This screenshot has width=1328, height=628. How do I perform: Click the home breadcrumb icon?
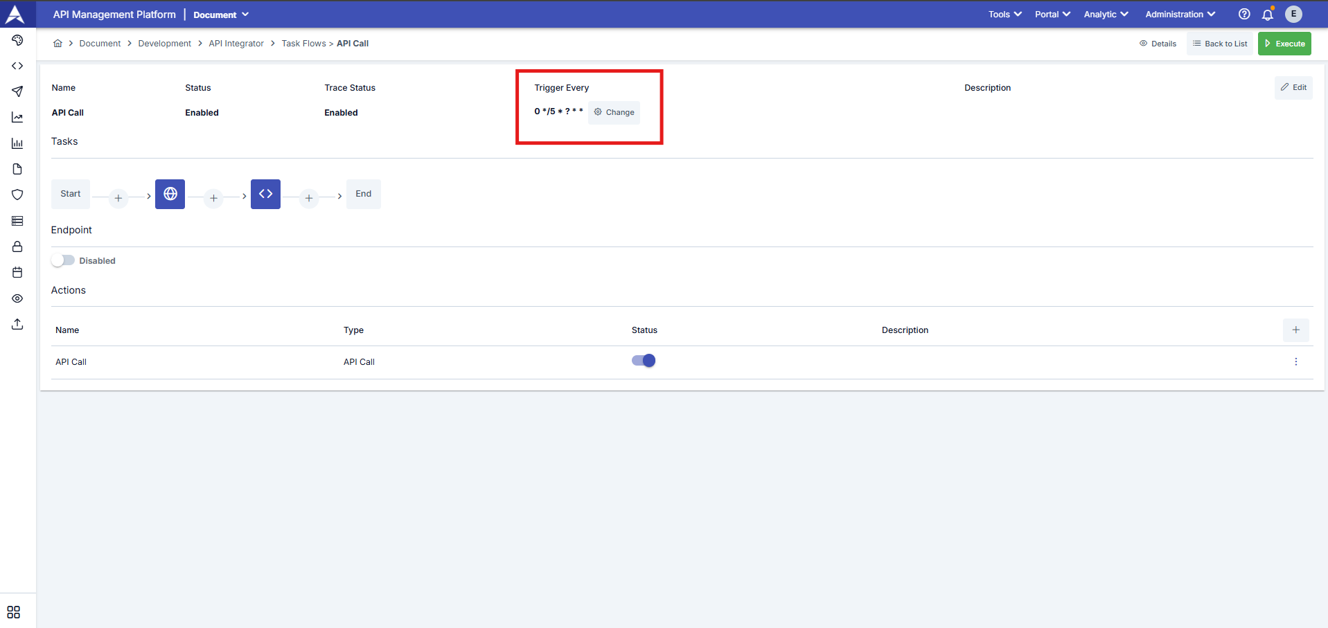point(57,44)
